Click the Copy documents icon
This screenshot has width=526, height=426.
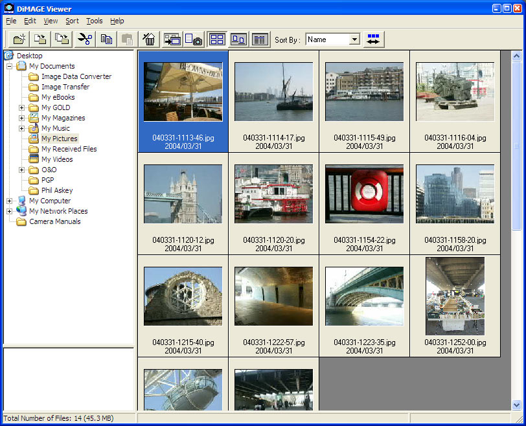coord(107,39)
